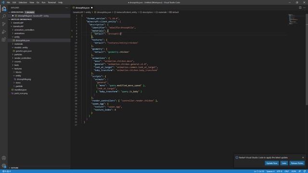This screenshot has height=173, width=308.
Task: Open the Selection menu
Action: [x=23, y=2]
